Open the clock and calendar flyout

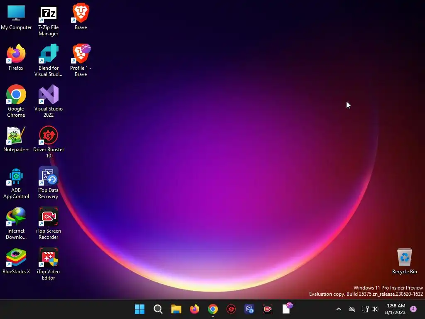click(x=395, y=309)
